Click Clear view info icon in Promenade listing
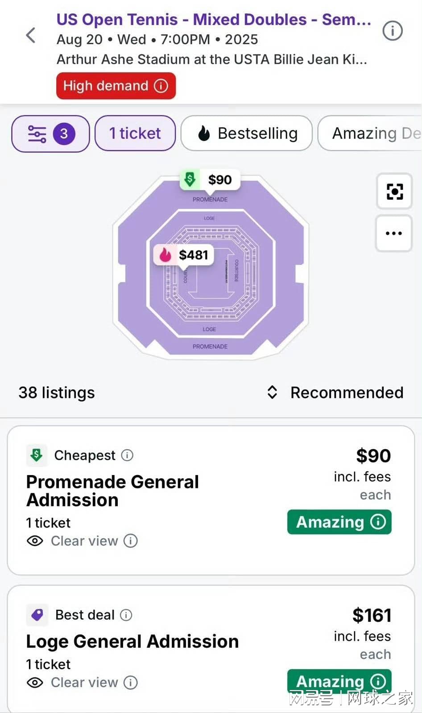Screen dimensions: 422x713 click(x=130, y=541)
